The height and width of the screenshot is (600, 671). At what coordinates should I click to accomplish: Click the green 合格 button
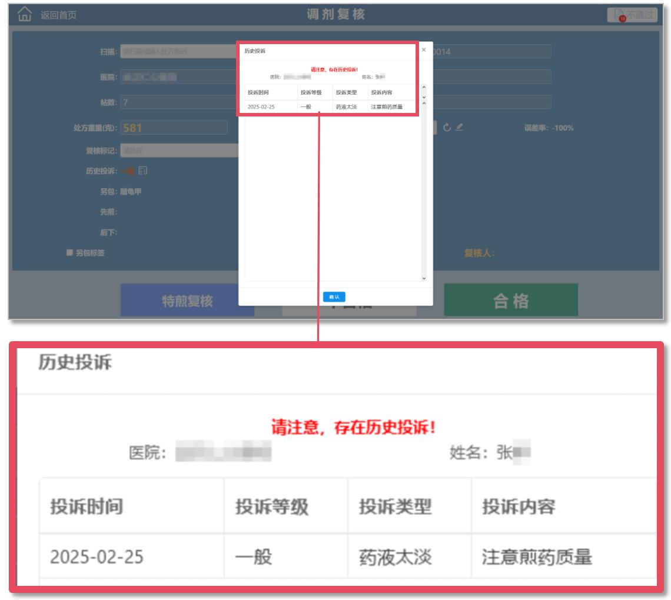(x=511, y=300)
